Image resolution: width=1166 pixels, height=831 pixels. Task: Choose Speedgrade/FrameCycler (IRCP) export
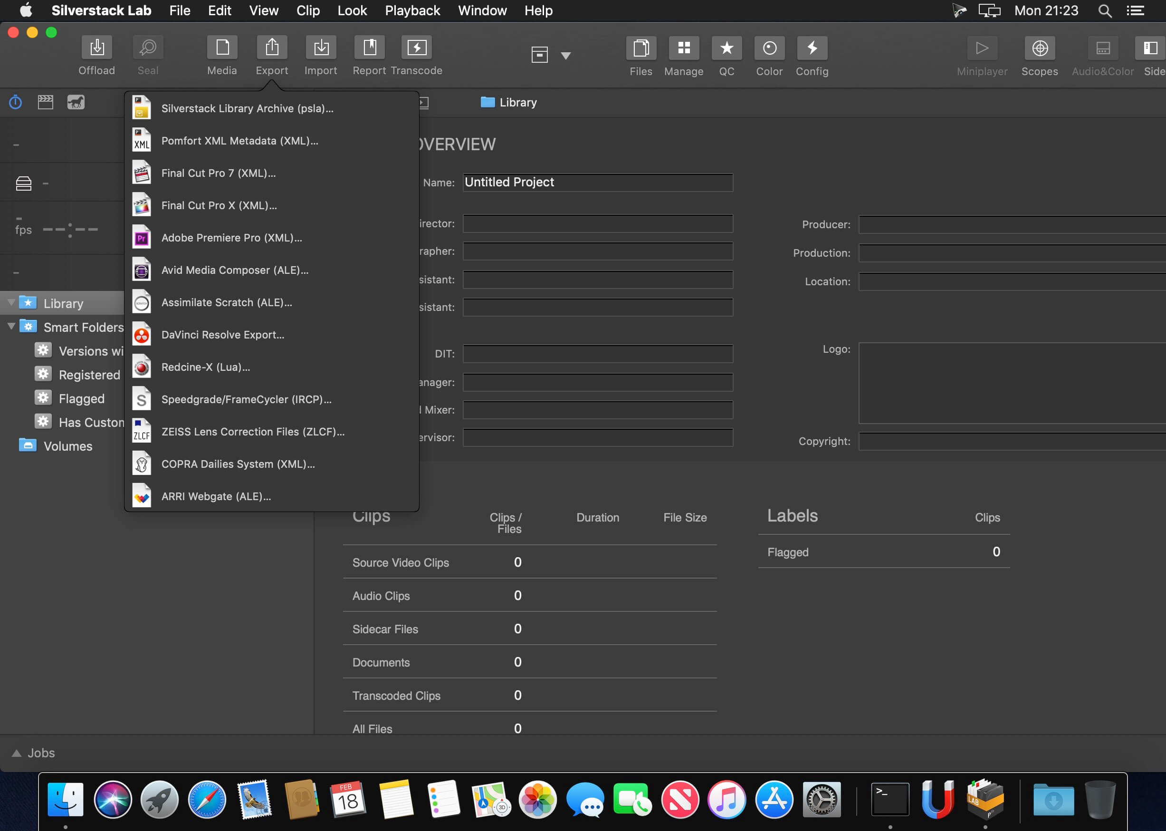272,399
